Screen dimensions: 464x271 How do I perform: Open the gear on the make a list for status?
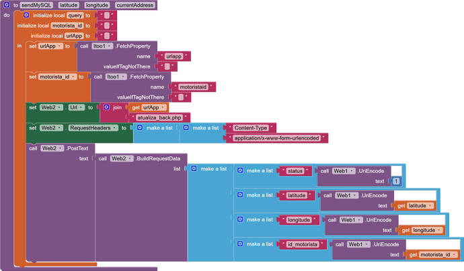(x=240, y=170)
